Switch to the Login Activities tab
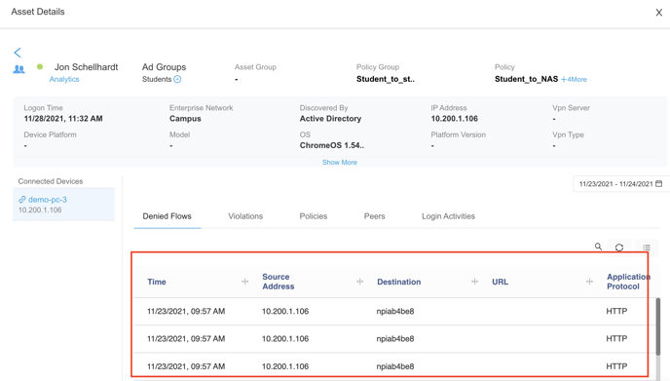This screenshot has height=381, width=670. coord(448,216)
